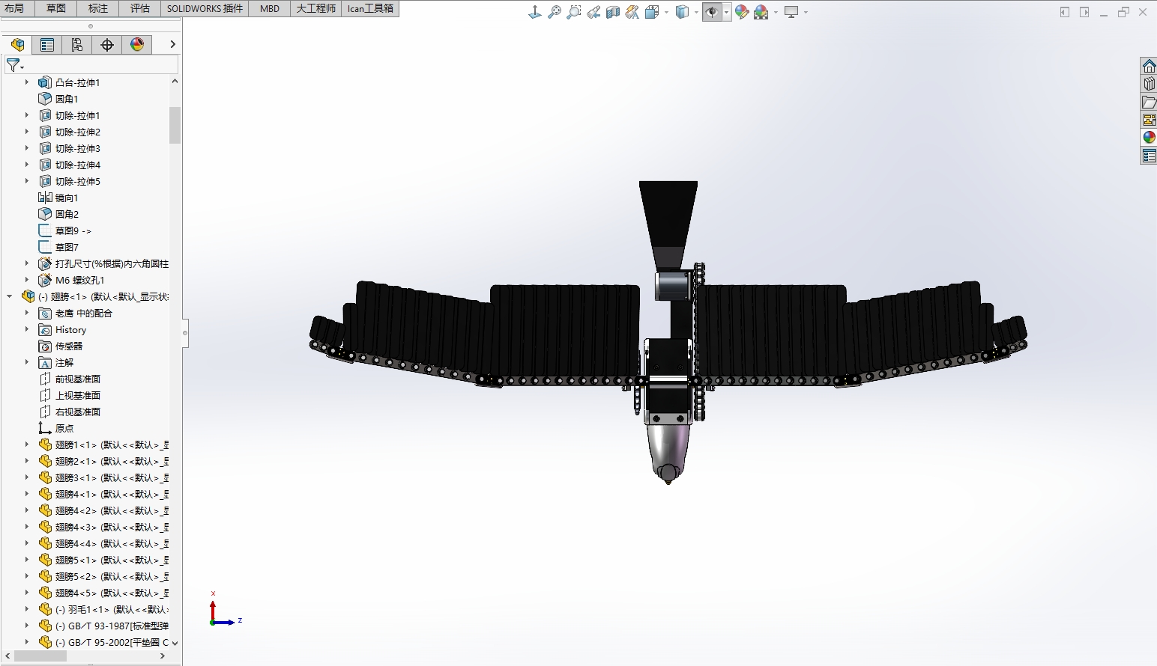1157x666 pixels.
Task: Open the Display Style dropdown arrow
Action: (x=696, y=12)
